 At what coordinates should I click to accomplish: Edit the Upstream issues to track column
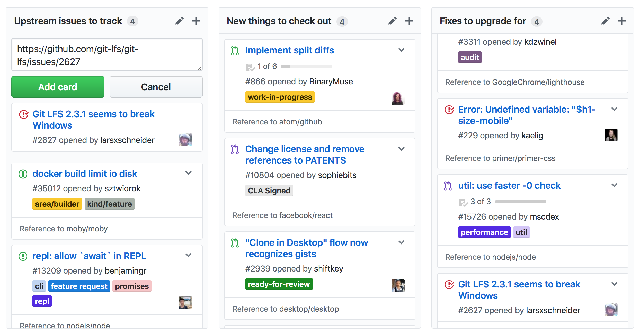click(x=179, y=21)
